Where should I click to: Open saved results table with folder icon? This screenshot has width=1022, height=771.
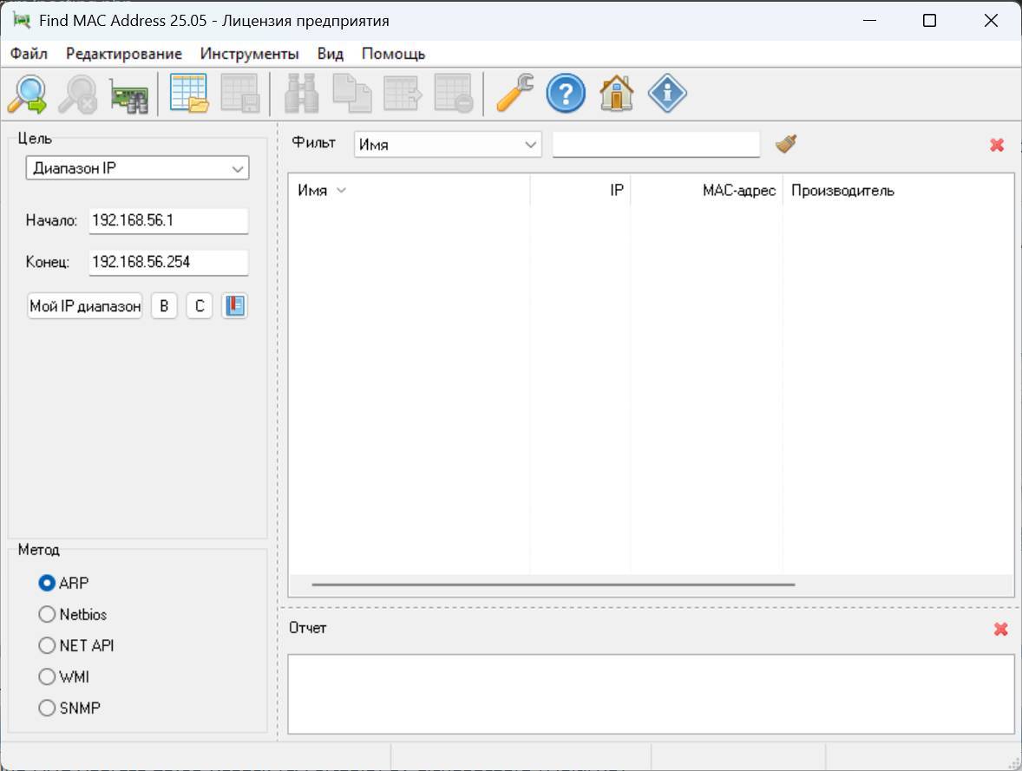tap(189, 94)
